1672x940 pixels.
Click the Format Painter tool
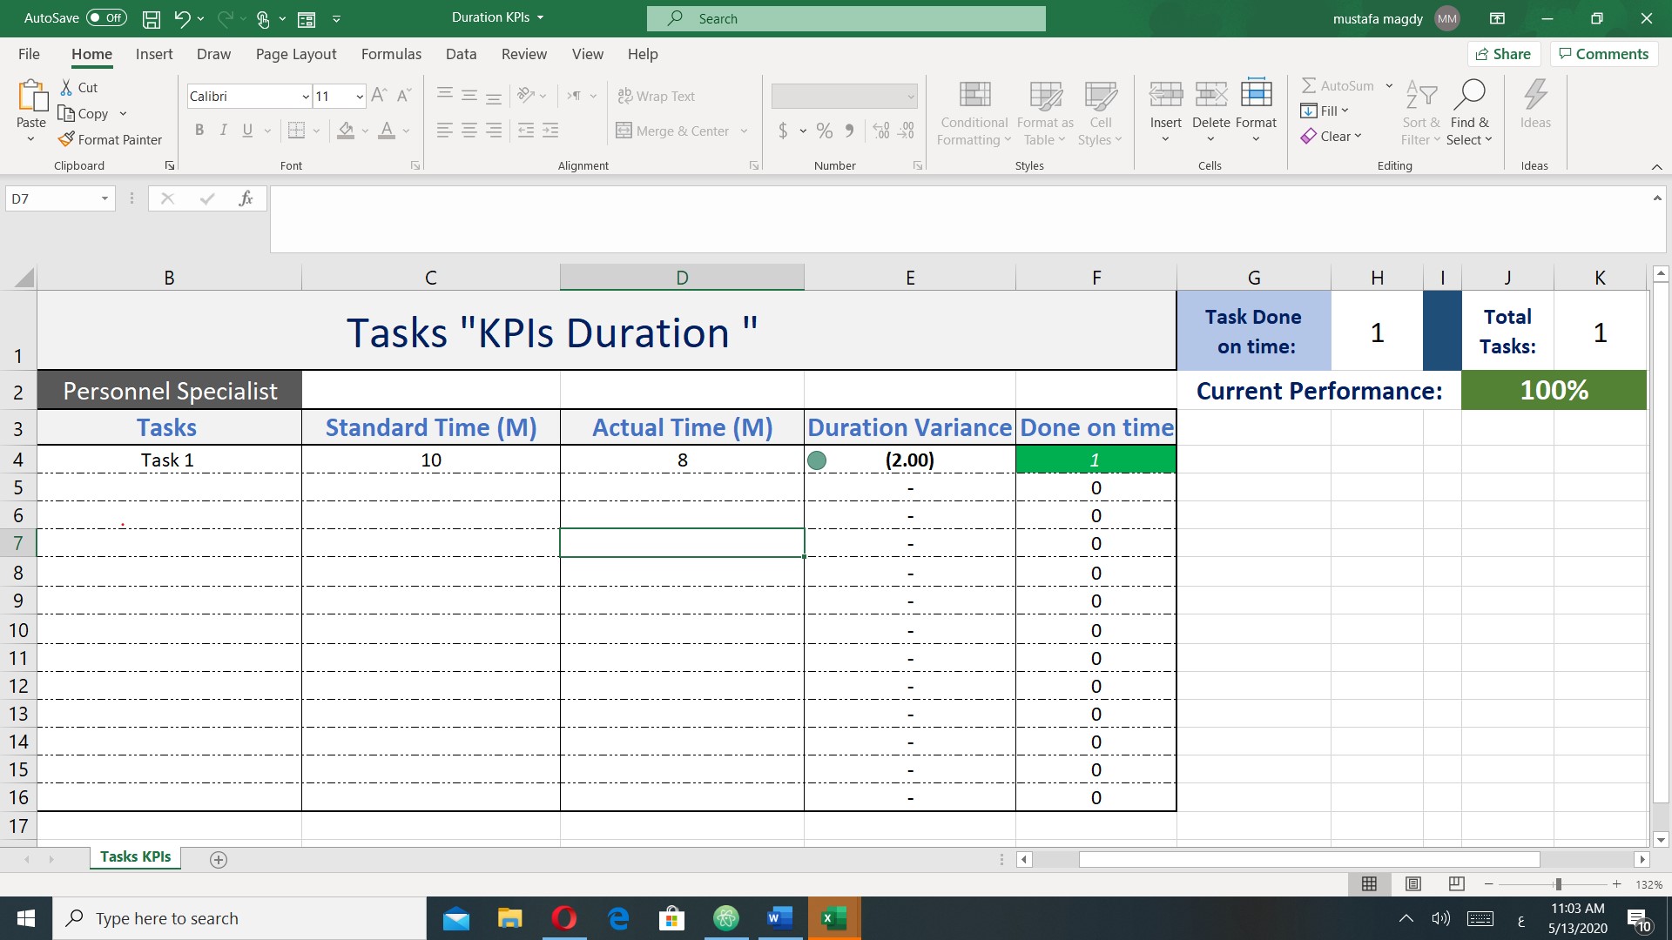(x=111, y=139)
